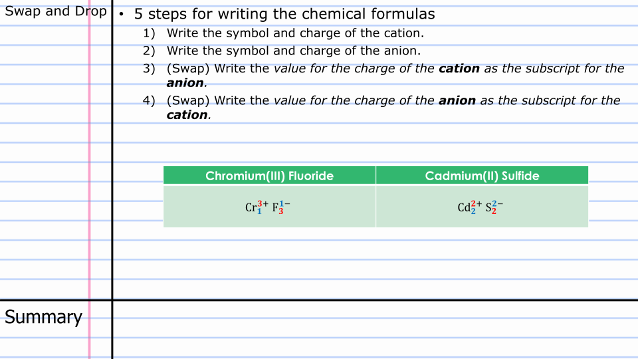Select the bold word "cation" in step 3
The width and height of the screenshot is (638, 359).
tap(459, 68)
